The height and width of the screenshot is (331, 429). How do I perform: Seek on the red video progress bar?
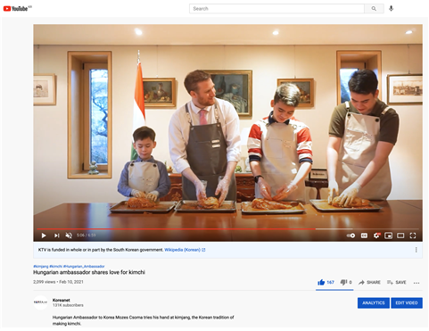176,229
